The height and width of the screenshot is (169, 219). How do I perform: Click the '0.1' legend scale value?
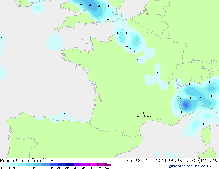pyautogui.click(x=4, y=168)
